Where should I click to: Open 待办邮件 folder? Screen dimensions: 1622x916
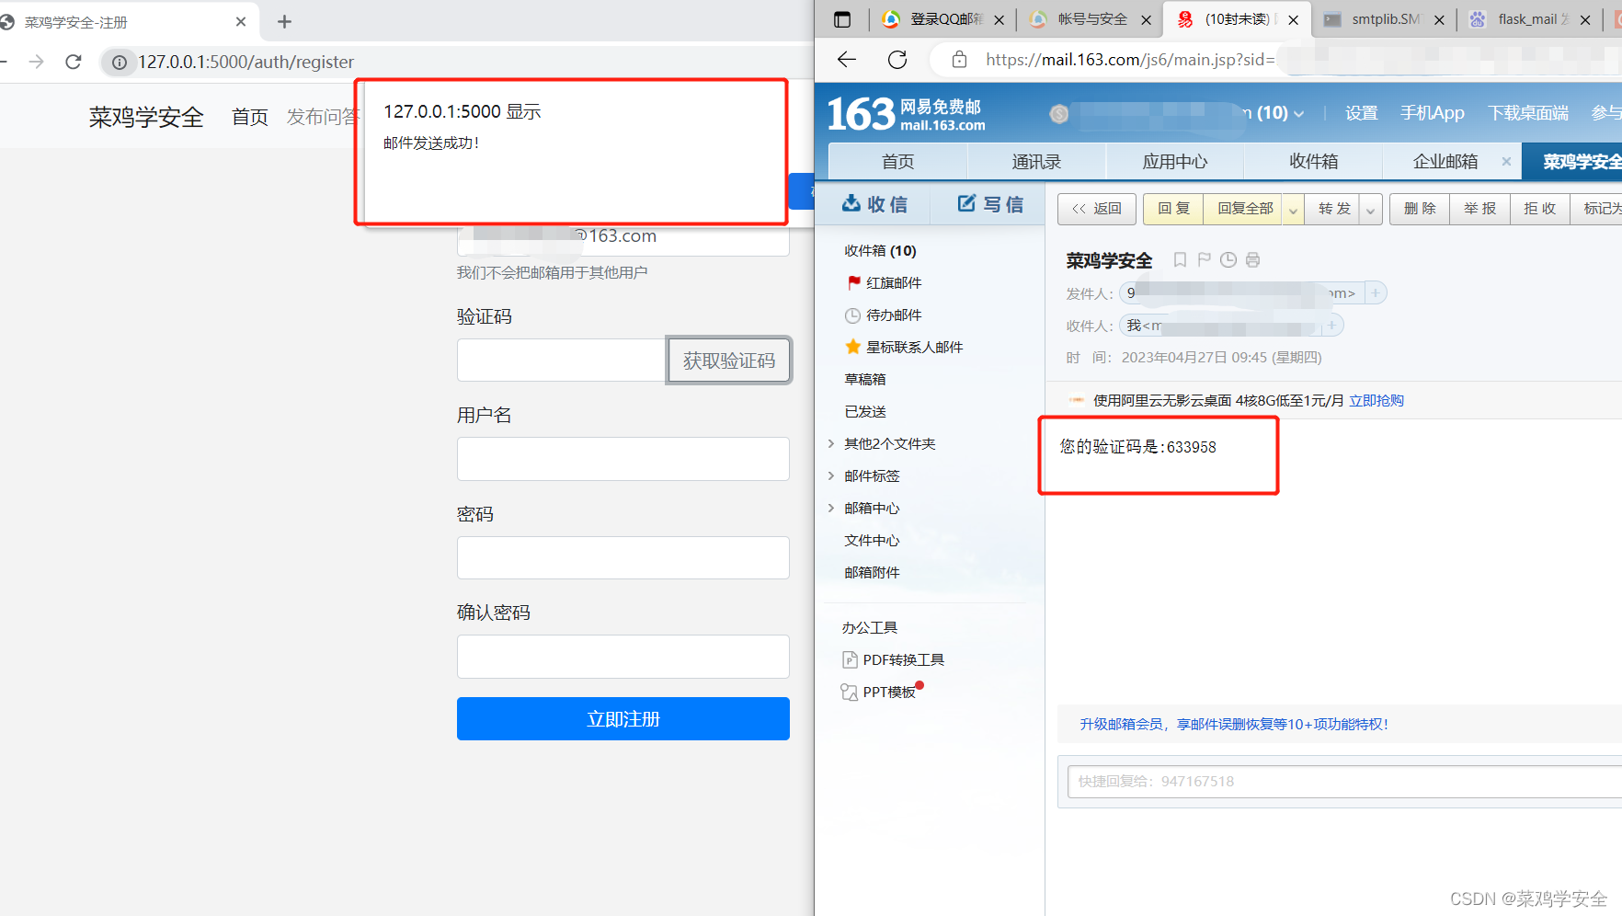click(x=893, y=315)
